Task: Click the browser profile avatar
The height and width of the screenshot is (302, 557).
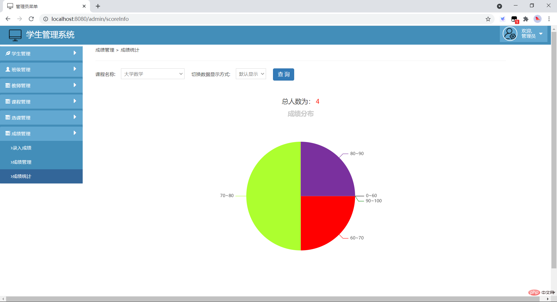Action: [538, 19]
